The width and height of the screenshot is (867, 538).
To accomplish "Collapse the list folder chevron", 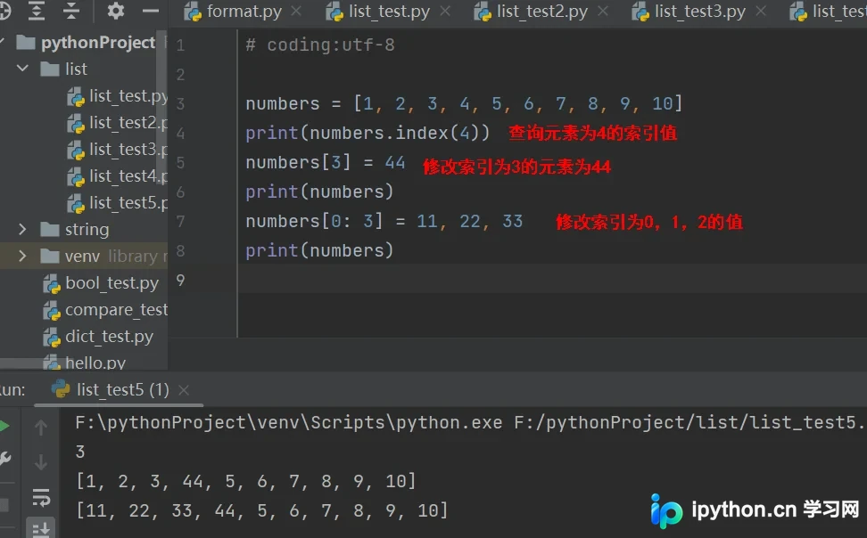I will tap(22, 69).
